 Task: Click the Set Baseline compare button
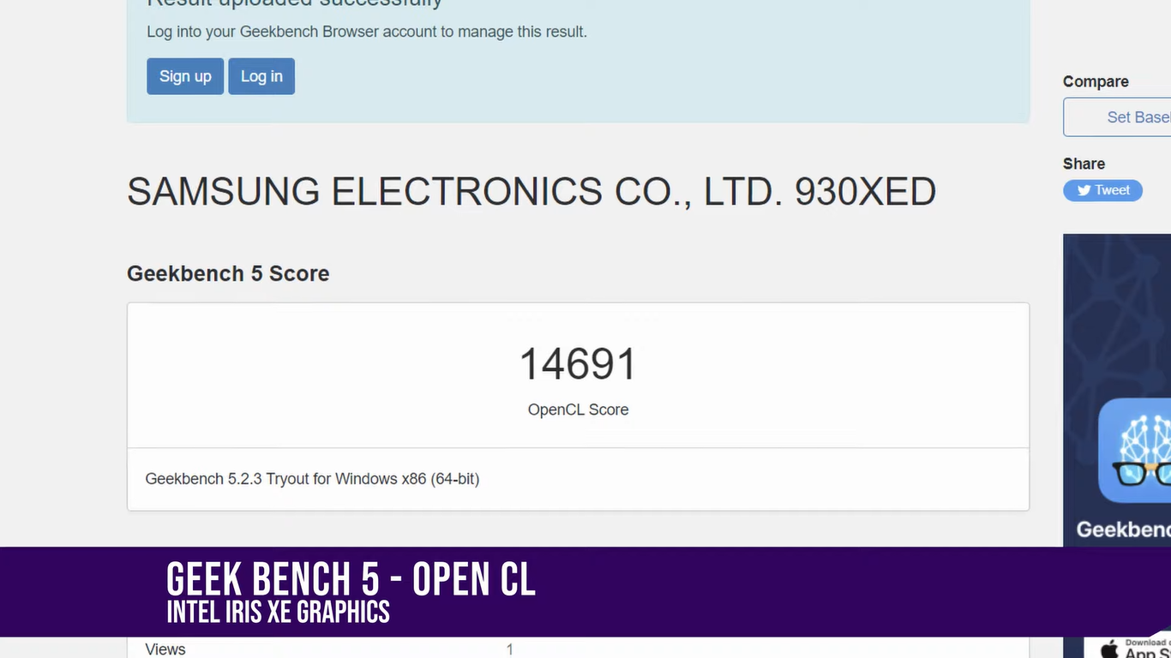pyautogui.click(x=1119, y=117)
